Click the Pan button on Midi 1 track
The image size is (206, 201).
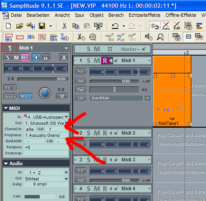(81, 90)
